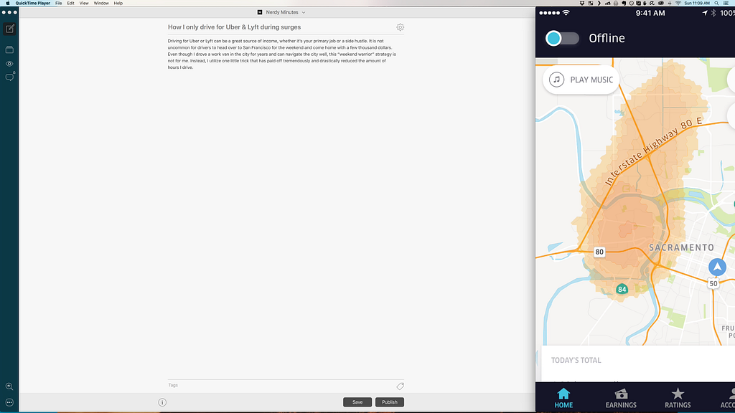The height and width of the screenshot is (413, 735).
Task: Click the Evernote elephant menu bar icon
Action: point(624,4)
